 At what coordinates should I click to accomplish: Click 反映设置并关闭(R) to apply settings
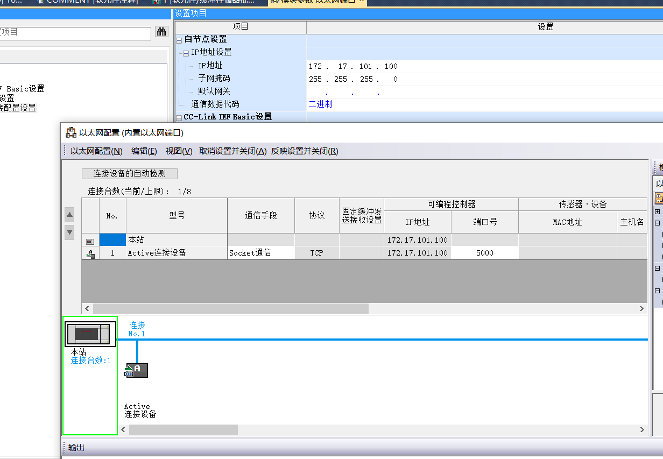point(305,151)
